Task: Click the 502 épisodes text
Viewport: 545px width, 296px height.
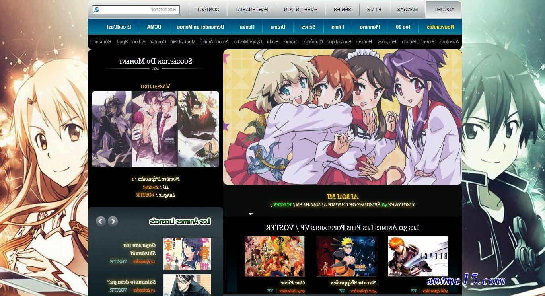Action: pos(364,291)
